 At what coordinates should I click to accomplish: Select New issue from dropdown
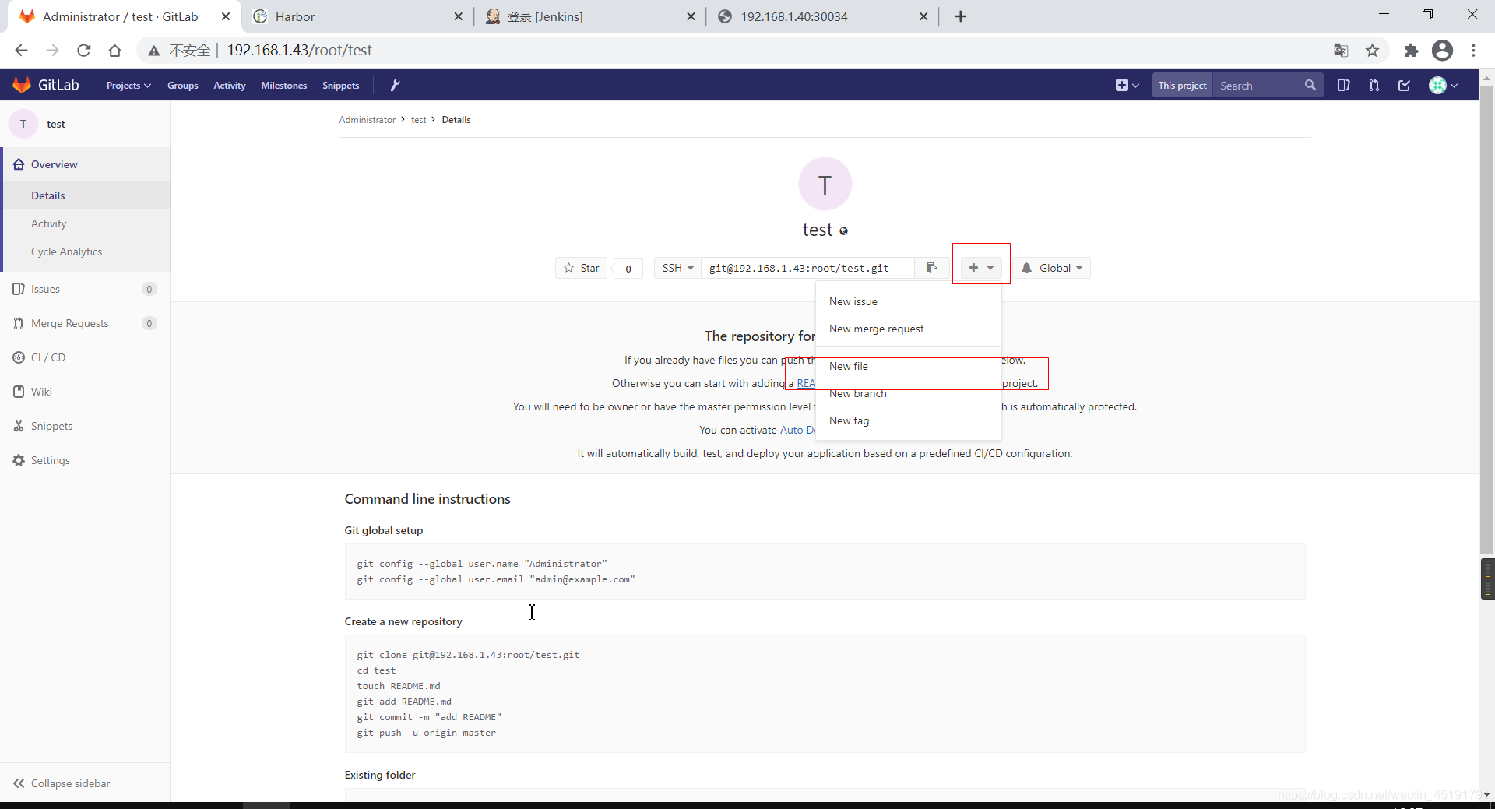pos(908,301)
